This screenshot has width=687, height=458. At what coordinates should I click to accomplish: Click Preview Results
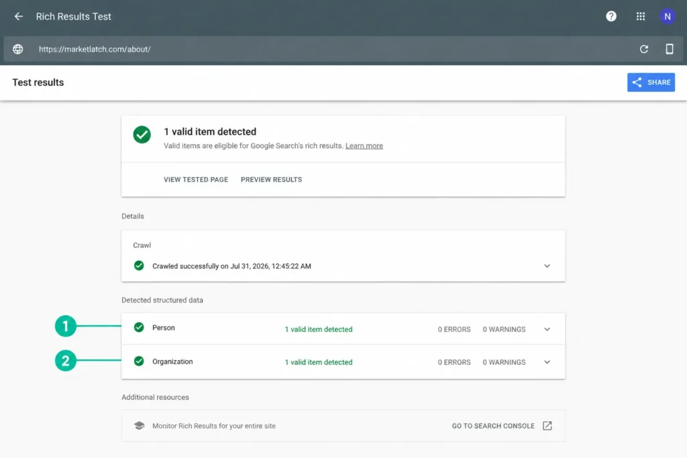pyautogui.click(x=271, y=180)
